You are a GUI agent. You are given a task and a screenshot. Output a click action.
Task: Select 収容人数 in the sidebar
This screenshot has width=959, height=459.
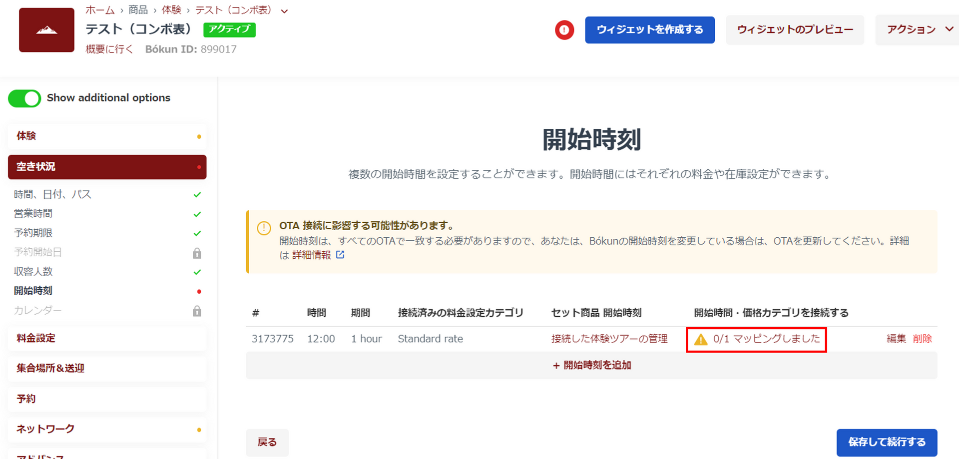(x=33, y=272)
